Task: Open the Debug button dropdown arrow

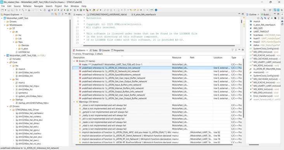Action: (x=78, y=10)
